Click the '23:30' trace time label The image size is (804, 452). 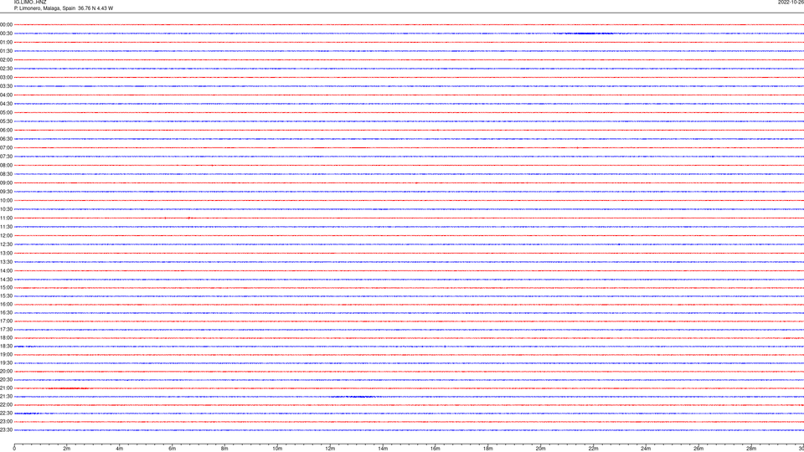point(6,430)
